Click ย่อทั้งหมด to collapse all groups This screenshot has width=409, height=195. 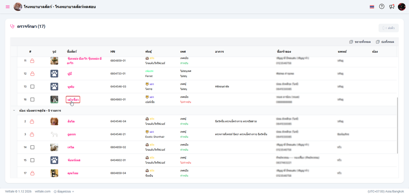(385, 42)
